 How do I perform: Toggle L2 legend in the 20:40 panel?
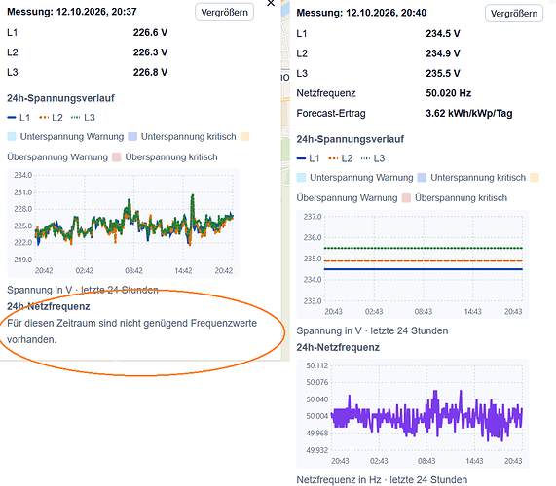click(341, 158)
